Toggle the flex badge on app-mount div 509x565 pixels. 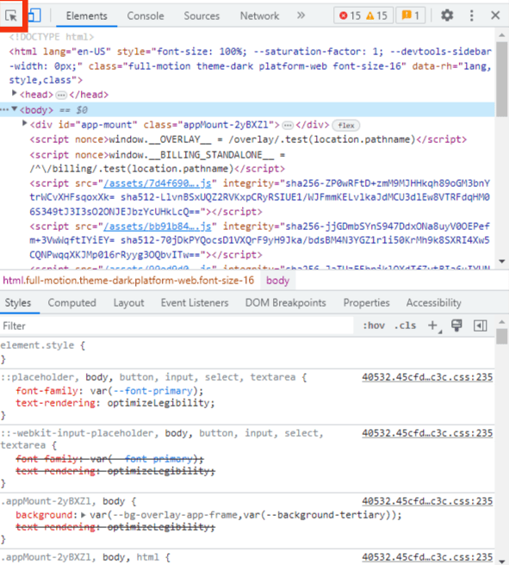(x=346, y=126)
